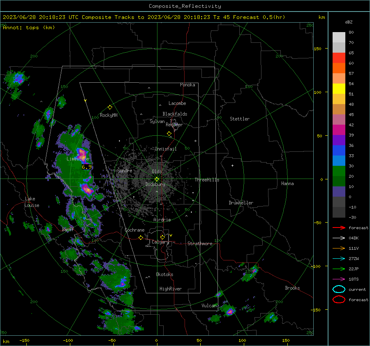Image resolution: width=370 pixels, height=346 pixels.
Task: Click the Sylvan town label
Action: pos(157,121)
